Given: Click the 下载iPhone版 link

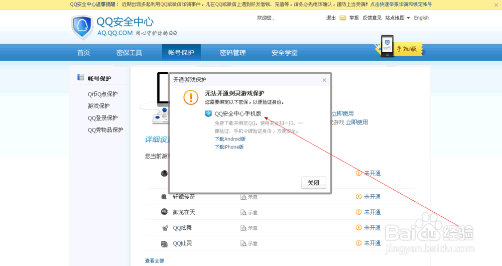Looking at the screenshot, I should (229, 147).
